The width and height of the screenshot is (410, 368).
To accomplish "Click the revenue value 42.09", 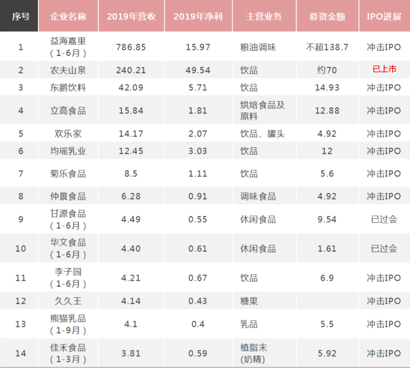I will click(x=131, y=87).
